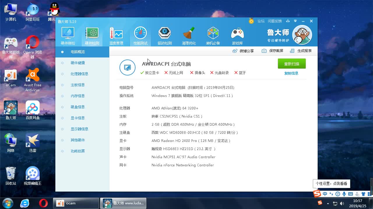Launch Internet Explorer from the taskbar
Viewport: 373px width, 209px height.
[x=24, y=203]
